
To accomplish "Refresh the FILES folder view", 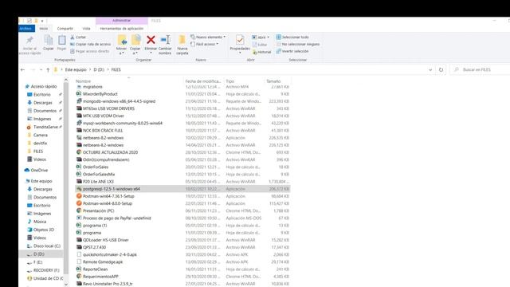I will (x=441, y=69).
